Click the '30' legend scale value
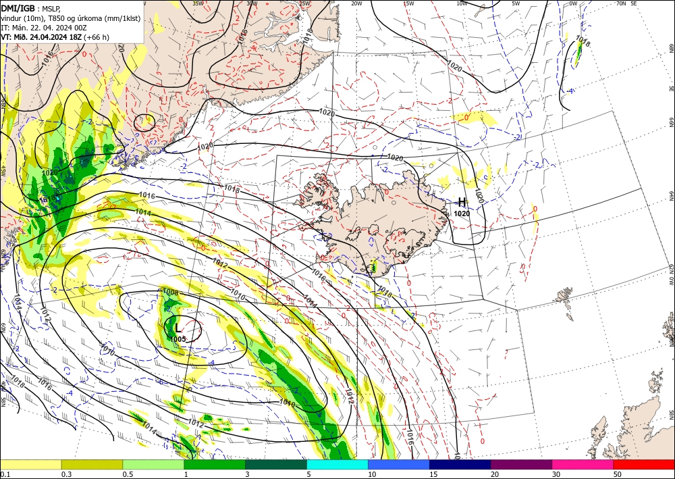 click(556, 474)
